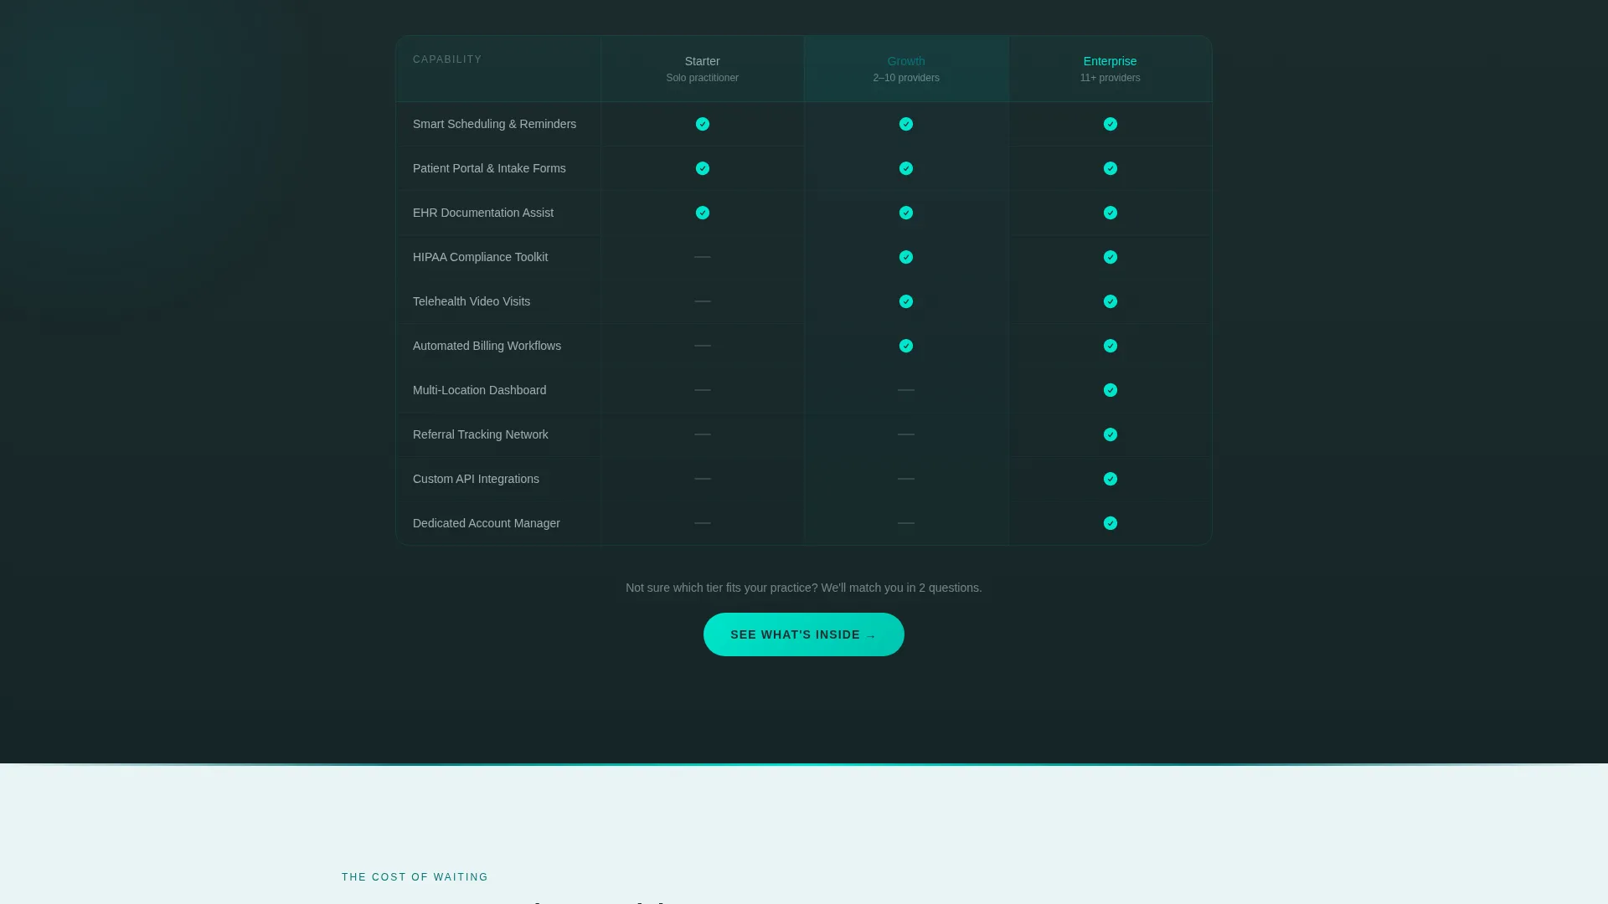Click 'HIPAA Compliance Toolkit' row label
1608x904 pixels.
coord(480,257)
